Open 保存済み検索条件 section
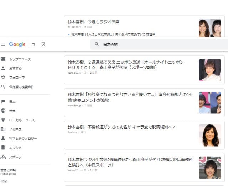The height and width of the screenshot is (186, 228). coord(22,87)
